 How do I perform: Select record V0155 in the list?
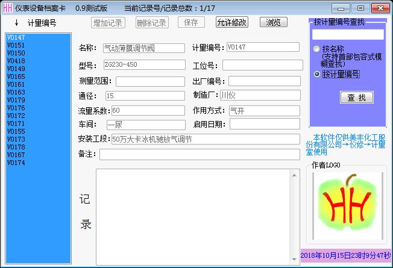(38, 131)
